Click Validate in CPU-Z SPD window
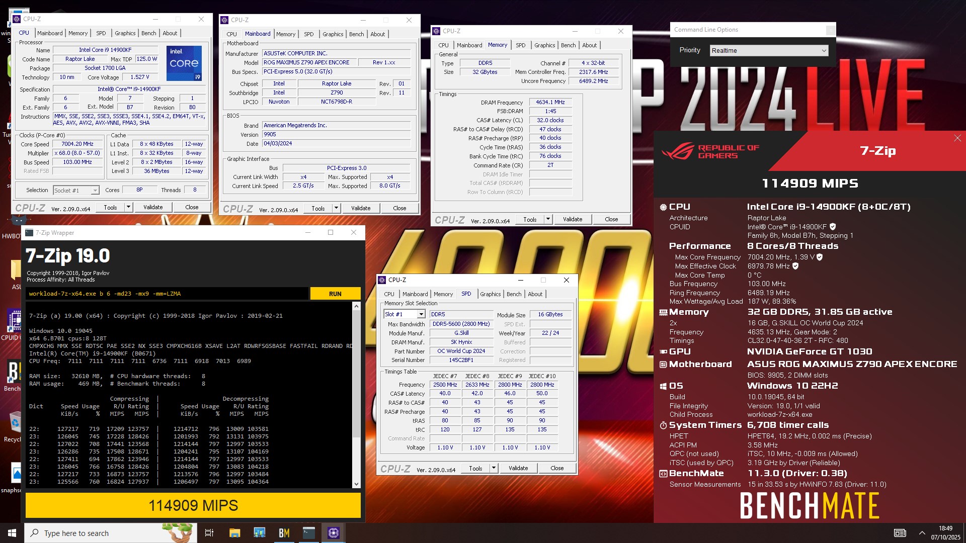Image resolution: width=966 pixels, height=543 pixels. tap(518, 468)
